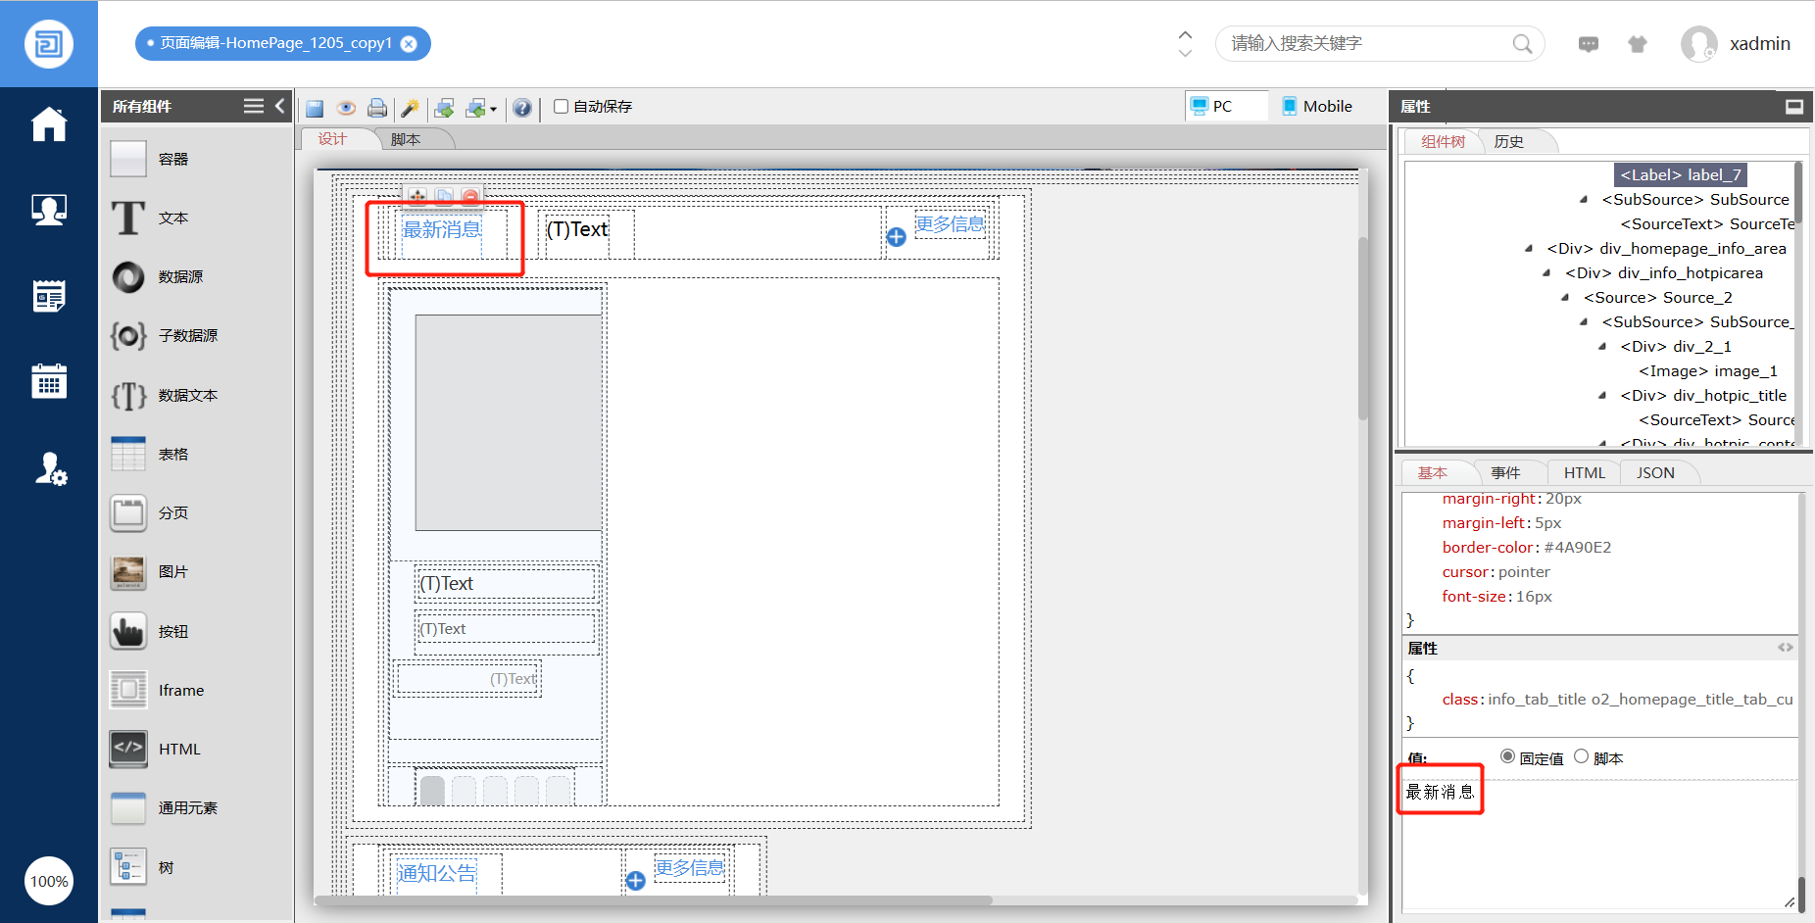Image resolution: width=1815 pixels, height=923 pixels.
Task: Copy the selected label with the copy icon
Action: pos(444,196)
